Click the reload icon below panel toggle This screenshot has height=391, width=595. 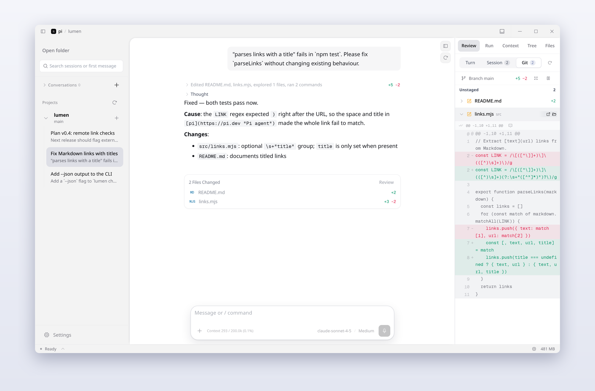click(446, 58)
